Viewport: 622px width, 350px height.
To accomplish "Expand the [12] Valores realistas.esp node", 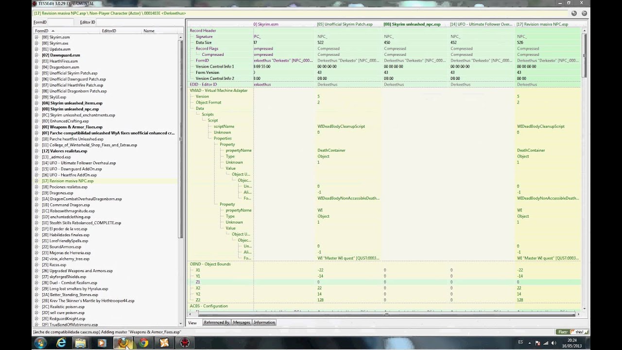I will (x=36, y=151).
